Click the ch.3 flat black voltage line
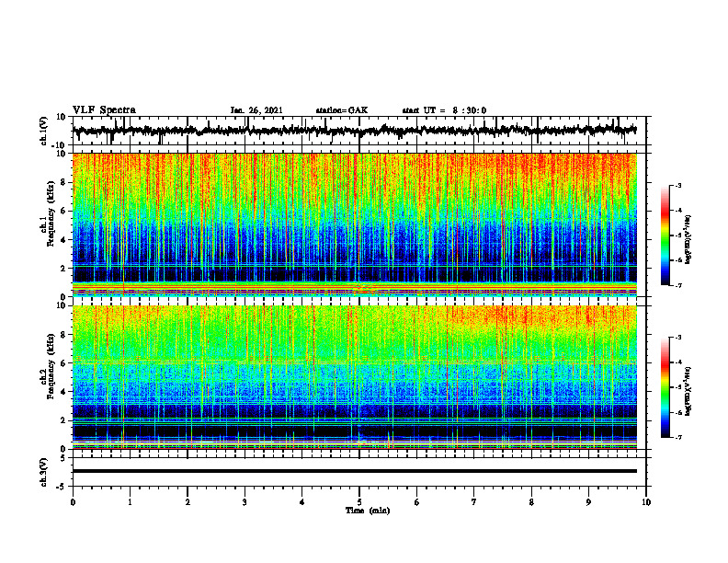The height and width of the screenshot is (563, 728). click(x=354, y=471)
